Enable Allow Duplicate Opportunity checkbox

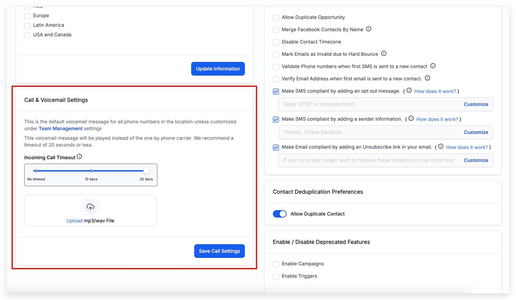(276, 18)
